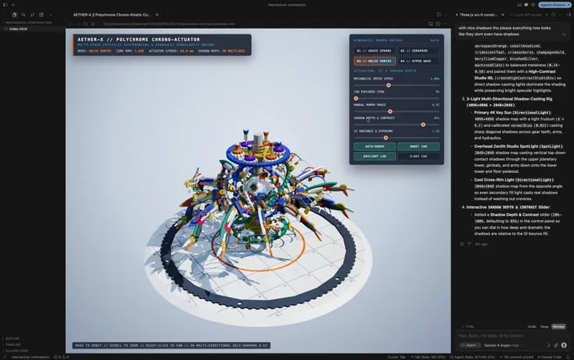Open the Gemini model selector dropdown
Screen dimensions: 574x360
click(504, 345)
